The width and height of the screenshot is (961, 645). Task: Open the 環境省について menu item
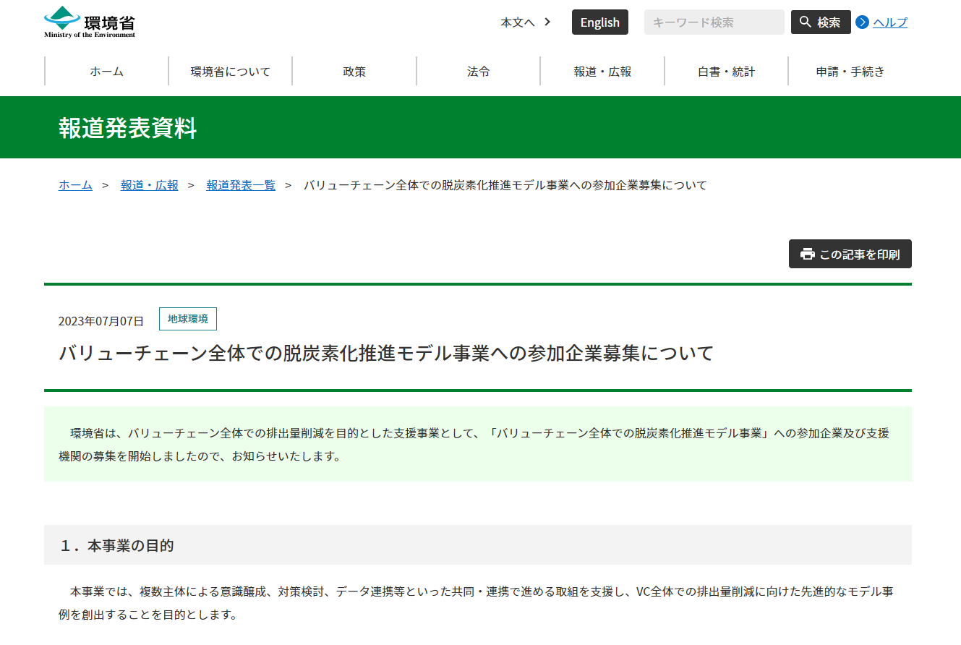(x=230, y=71)
